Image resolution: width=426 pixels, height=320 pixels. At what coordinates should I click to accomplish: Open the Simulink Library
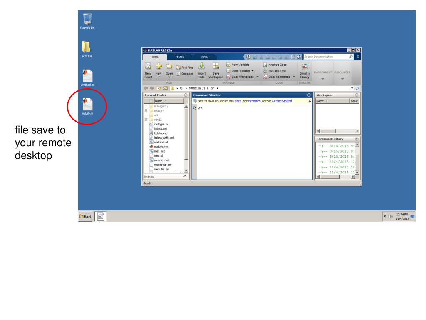click(x=305, y=71)
